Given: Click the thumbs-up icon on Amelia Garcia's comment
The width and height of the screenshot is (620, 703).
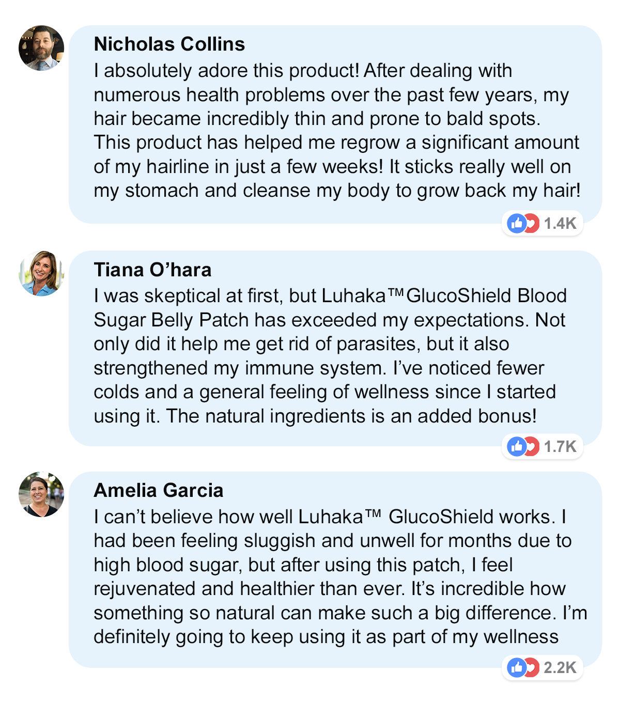Looking at the screenshot, I should (516, 667).
